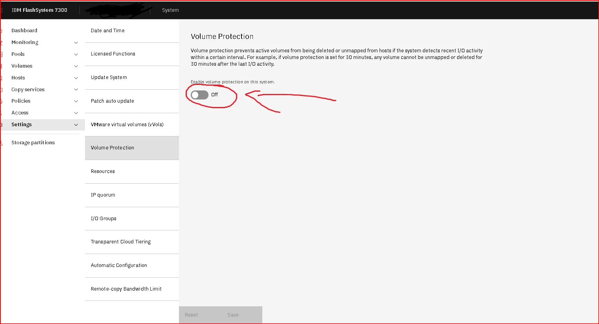Expand the Hosts menu chevron
Image resolution: width=599 pixels, height=324 pixels.
click(76, 78)
